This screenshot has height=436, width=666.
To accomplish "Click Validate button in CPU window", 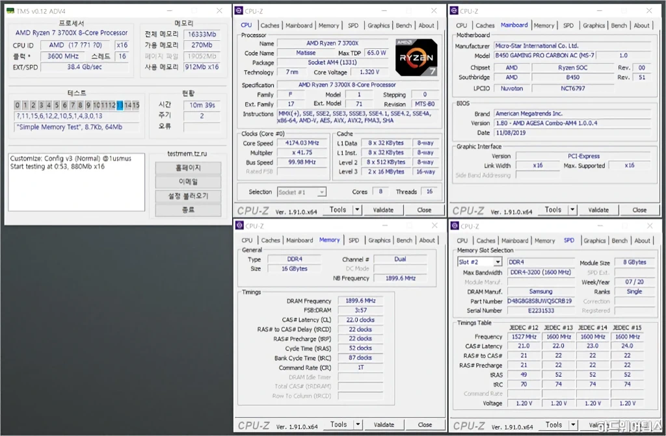I will (x=383, y=210).
